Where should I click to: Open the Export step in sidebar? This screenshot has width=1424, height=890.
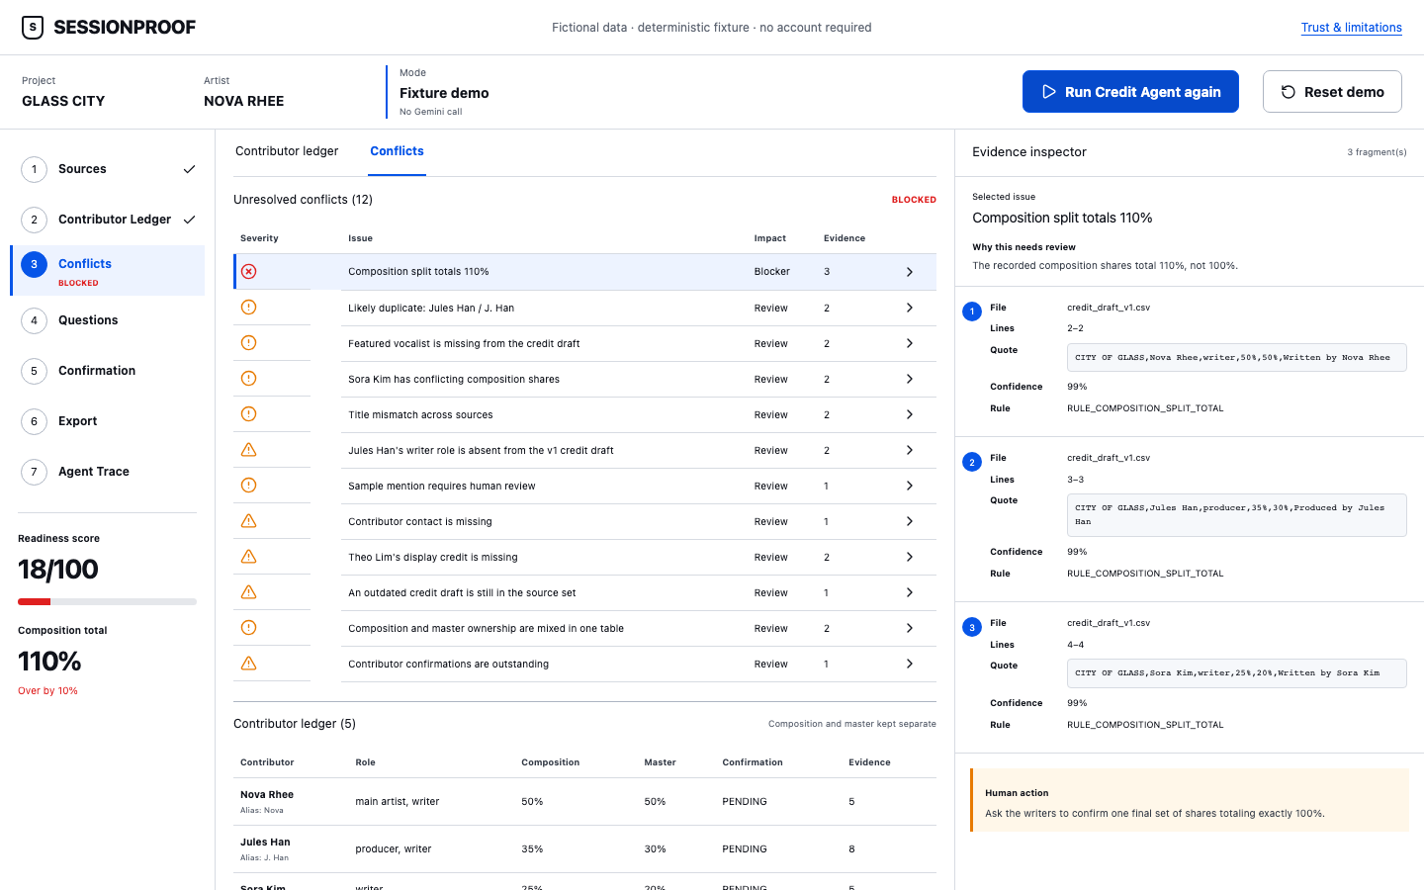[x=108, y=421]
